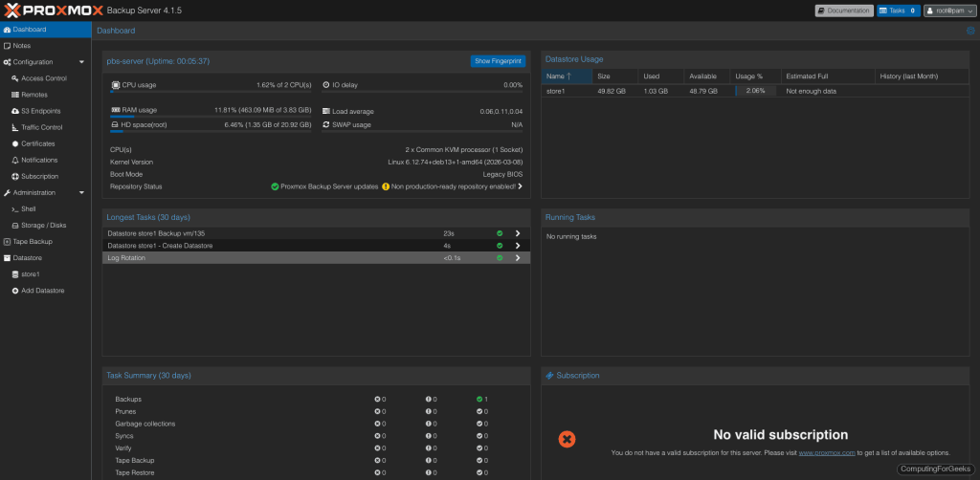The height and width of the screenshot is (480, 980).
Task: Sort datastores by Available column
Action: [x=707, y=76]
